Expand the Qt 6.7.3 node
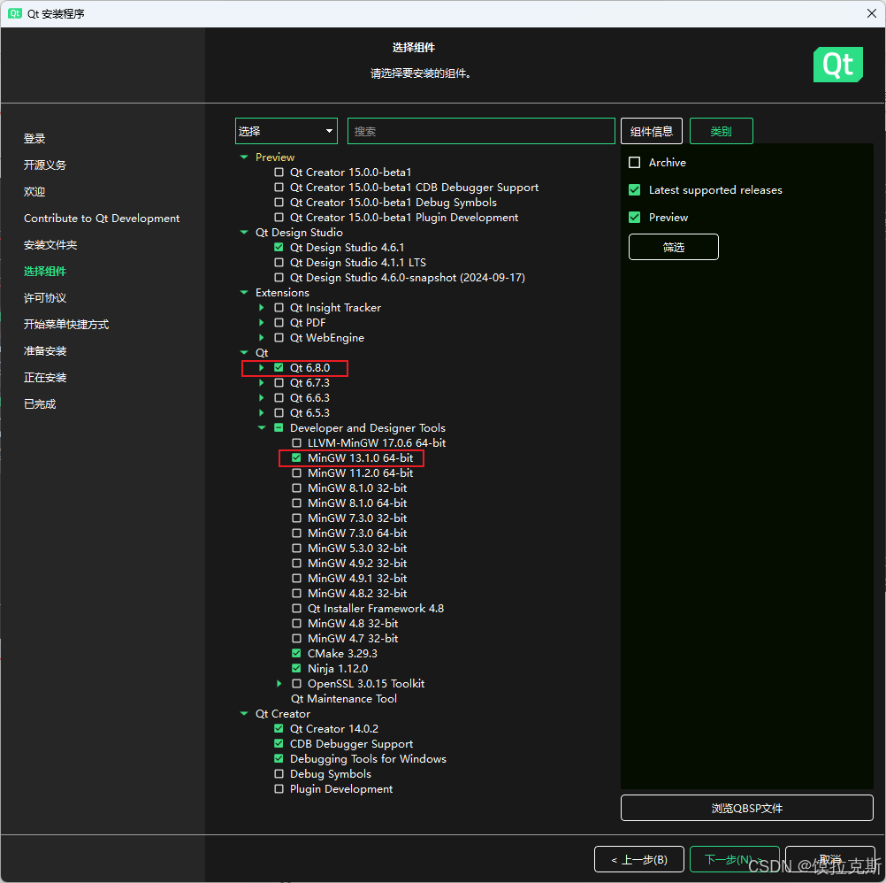This screenshot has width=886, height=883. (262, 383)
